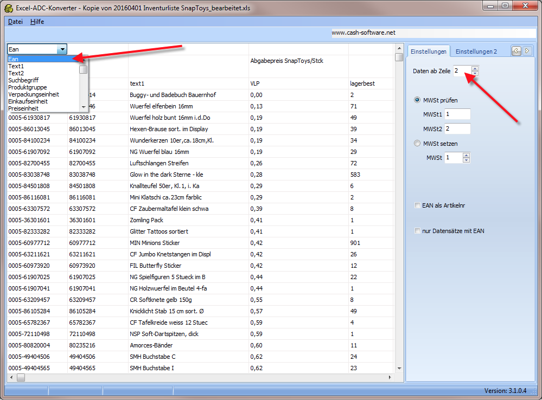542x400 pixels.
Task: Click the MWSt1 input field
Action: 457,114
